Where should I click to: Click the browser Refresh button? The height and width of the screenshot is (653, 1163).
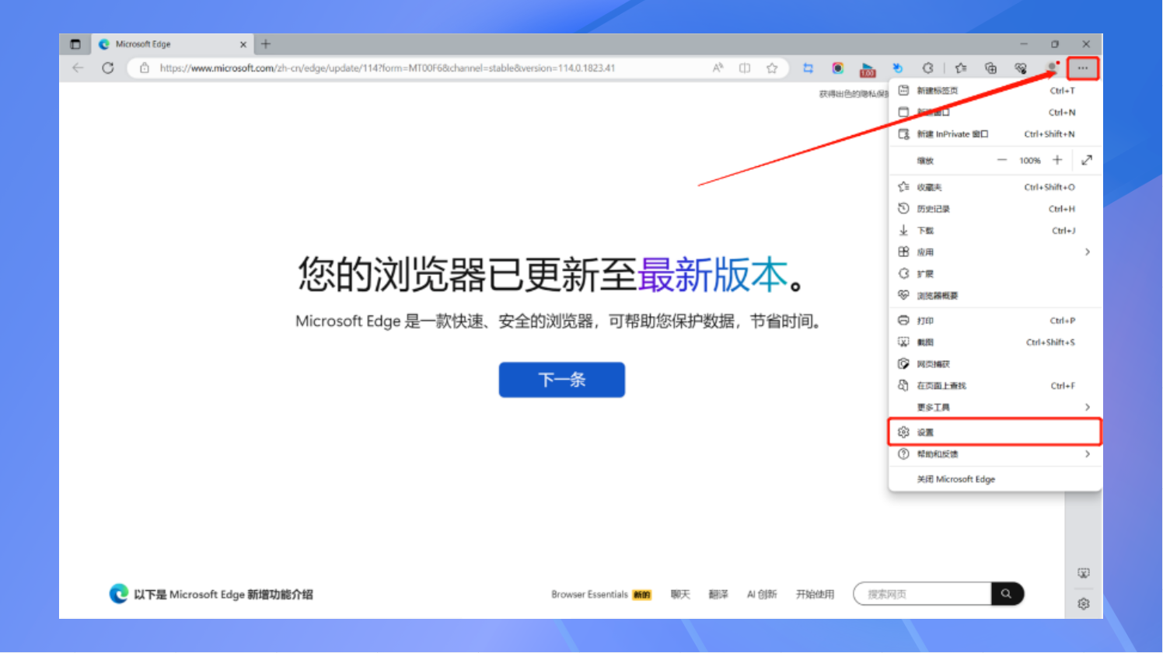[x=108, y=68]
